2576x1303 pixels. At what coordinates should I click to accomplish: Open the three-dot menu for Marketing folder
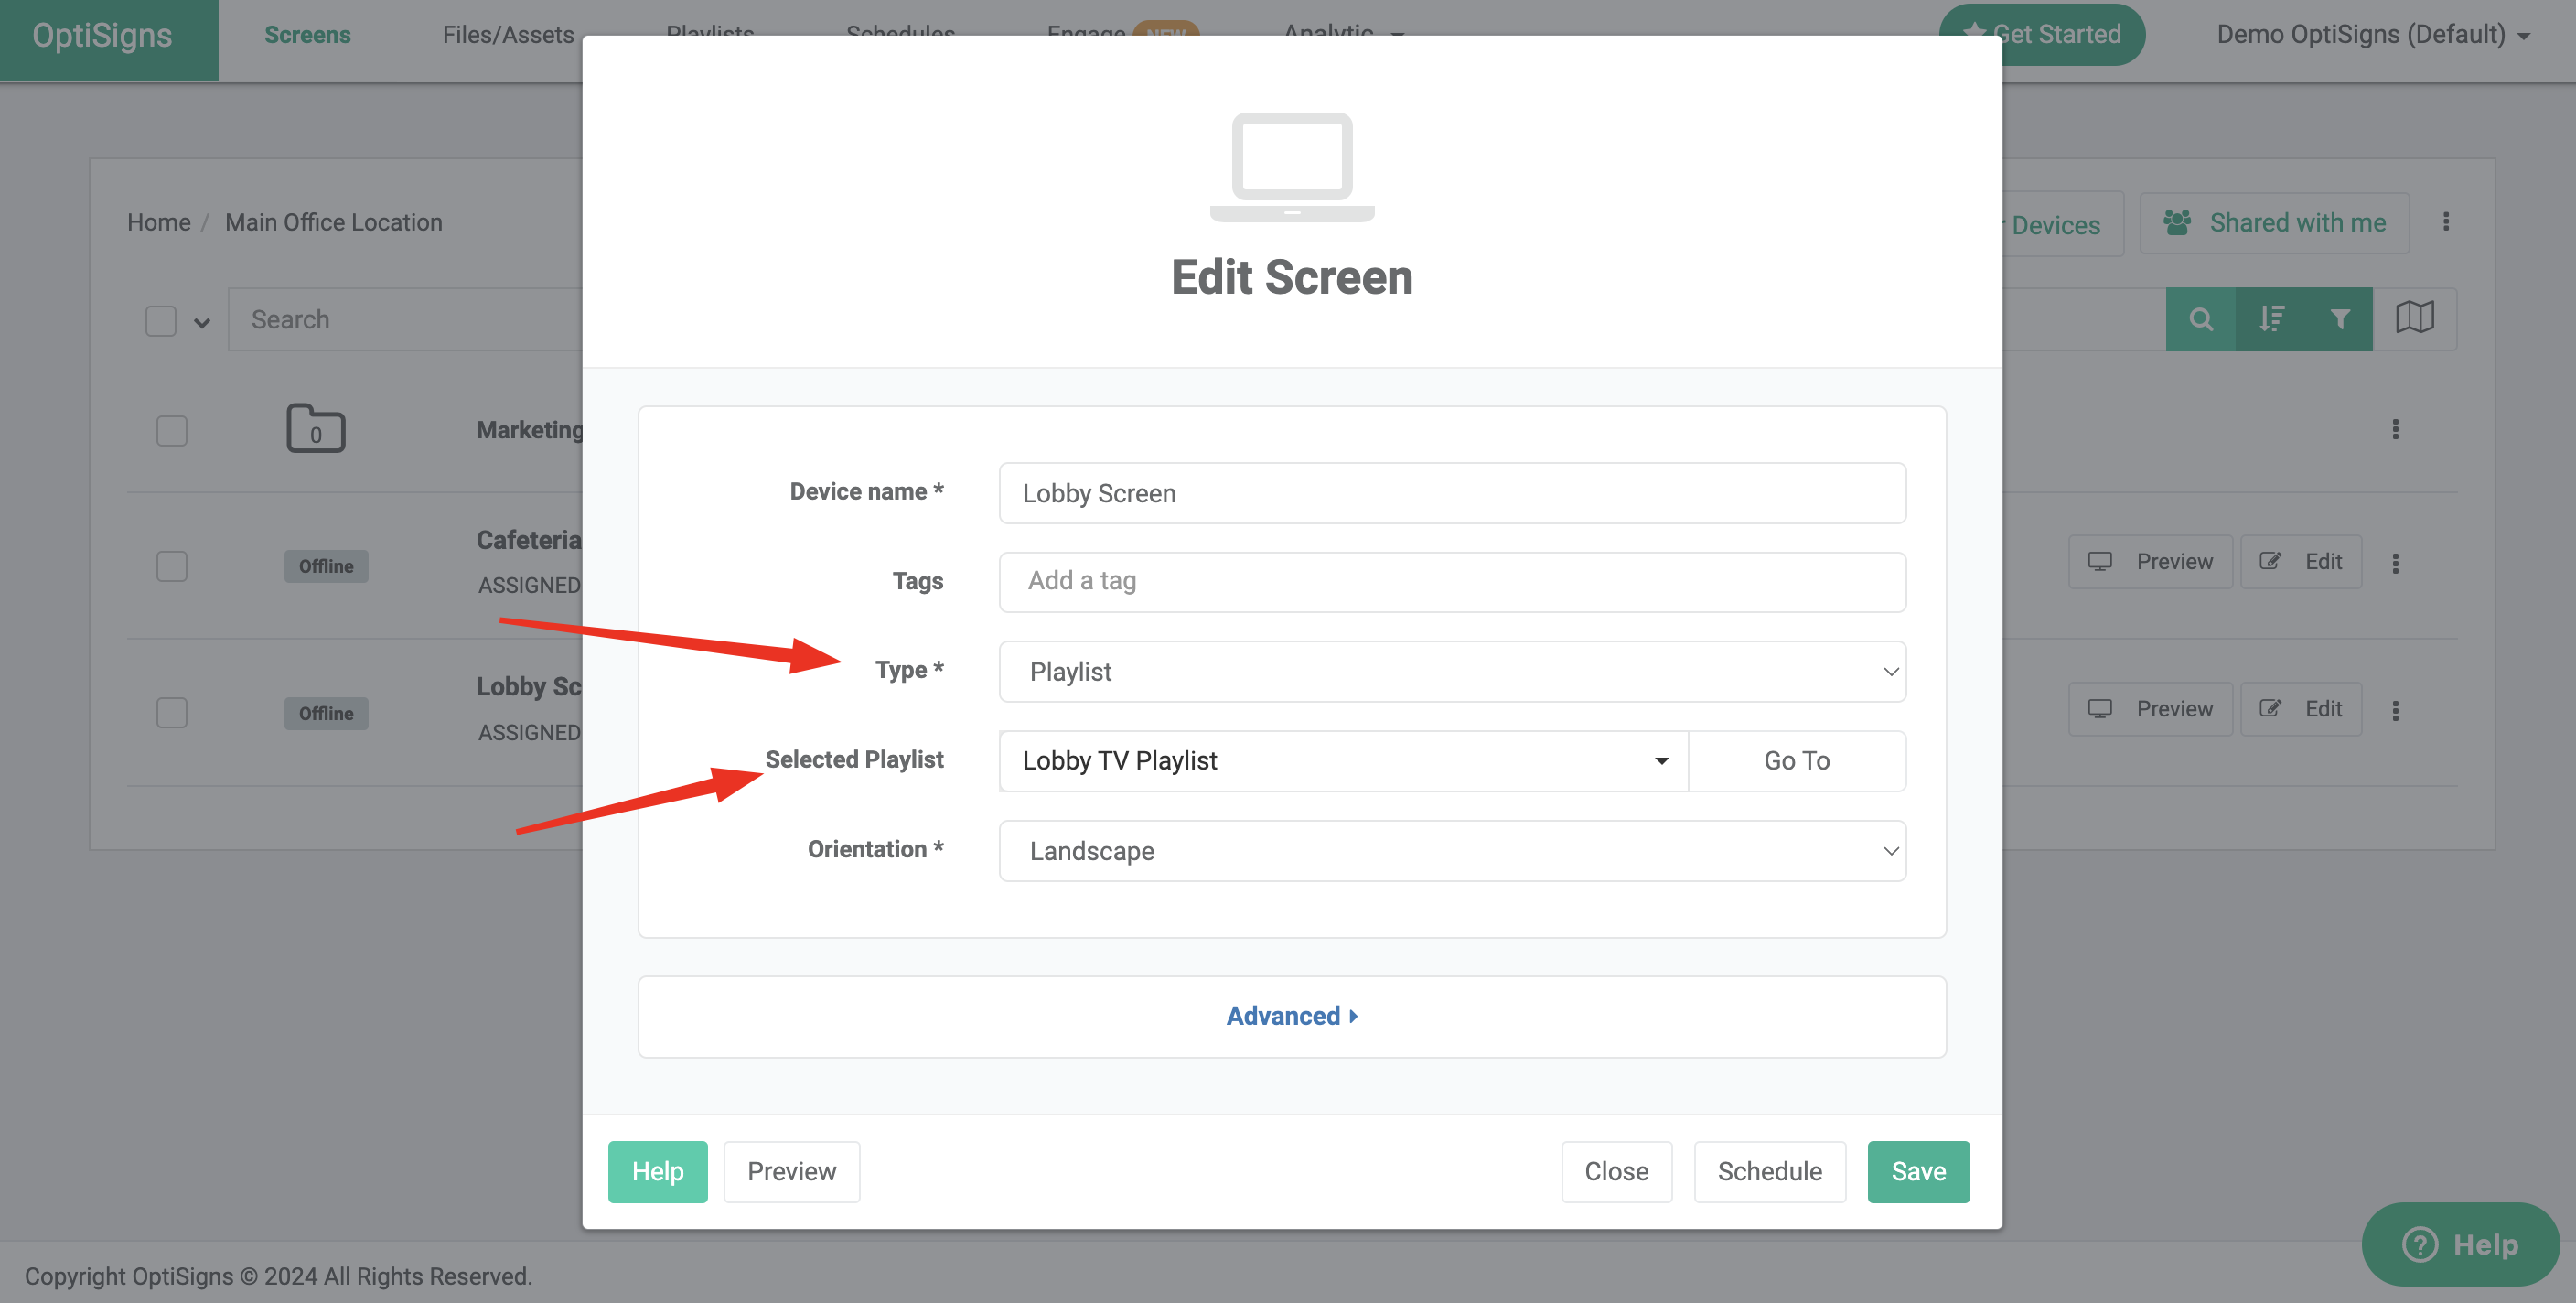(2395, 429)
